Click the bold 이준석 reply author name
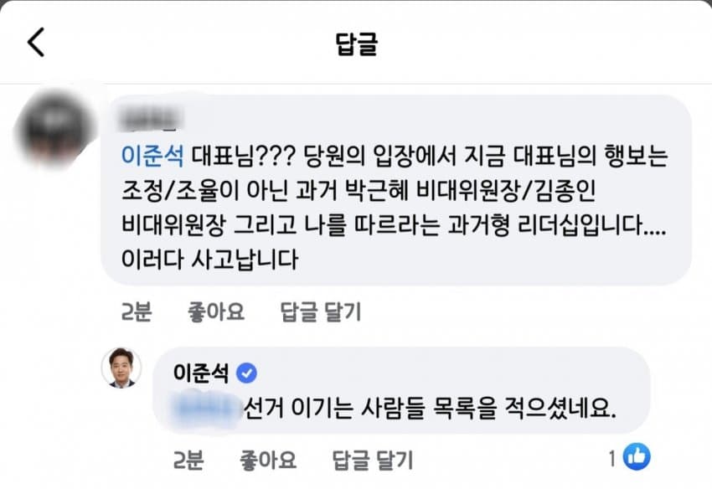This screenshot has height=489, width=712. 200,371
